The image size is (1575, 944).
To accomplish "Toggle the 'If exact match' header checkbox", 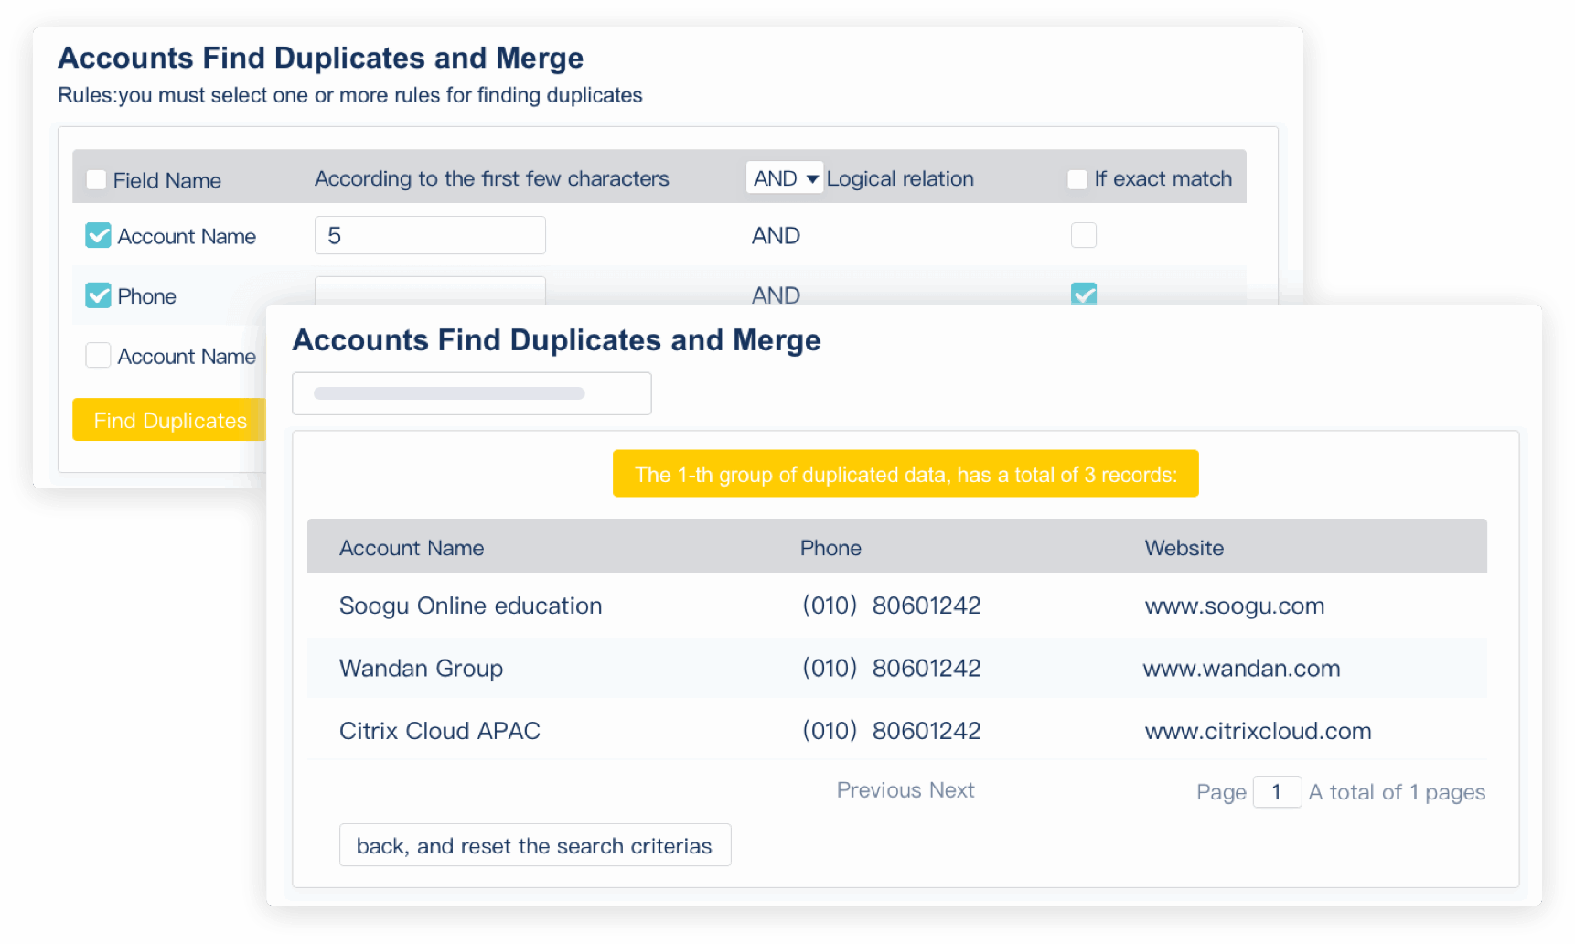I will (x=1077, y=179).
